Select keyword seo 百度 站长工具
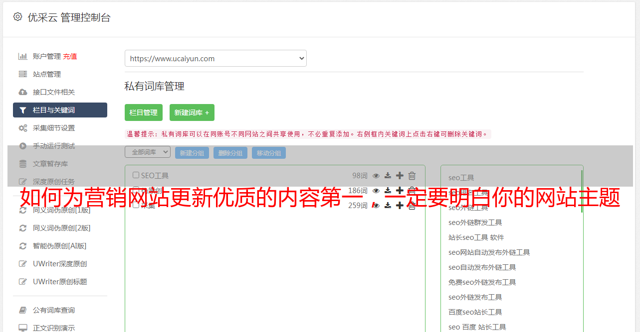The width and height of the screenshot is (640, 332). coord(477,327)
